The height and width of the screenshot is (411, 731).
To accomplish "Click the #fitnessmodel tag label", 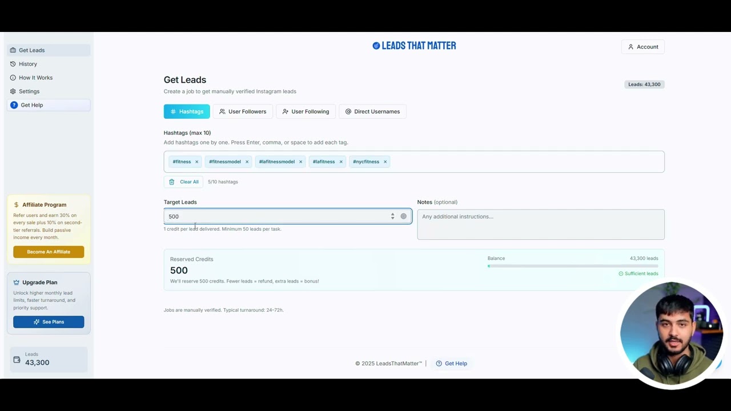I will pyautogui.click(x=225, y=162).
